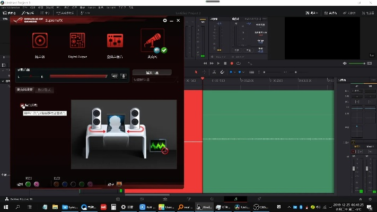The image size is (377, 212).
Task: Click the microphone boost button beside volume
Action: point(124,76)
